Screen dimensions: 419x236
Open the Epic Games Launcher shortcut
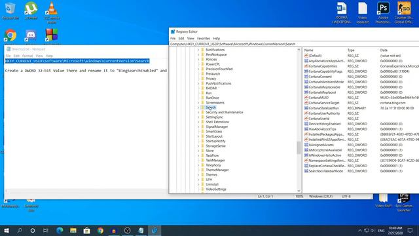point(404,203)
